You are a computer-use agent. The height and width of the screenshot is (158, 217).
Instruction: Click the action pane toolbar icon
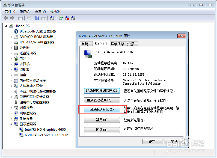pyautogui.click(x=44, y=18)
